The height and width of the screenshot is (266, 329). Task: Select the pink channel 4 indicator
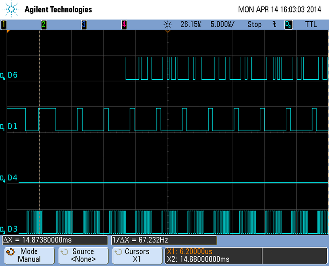coord(124,24)
